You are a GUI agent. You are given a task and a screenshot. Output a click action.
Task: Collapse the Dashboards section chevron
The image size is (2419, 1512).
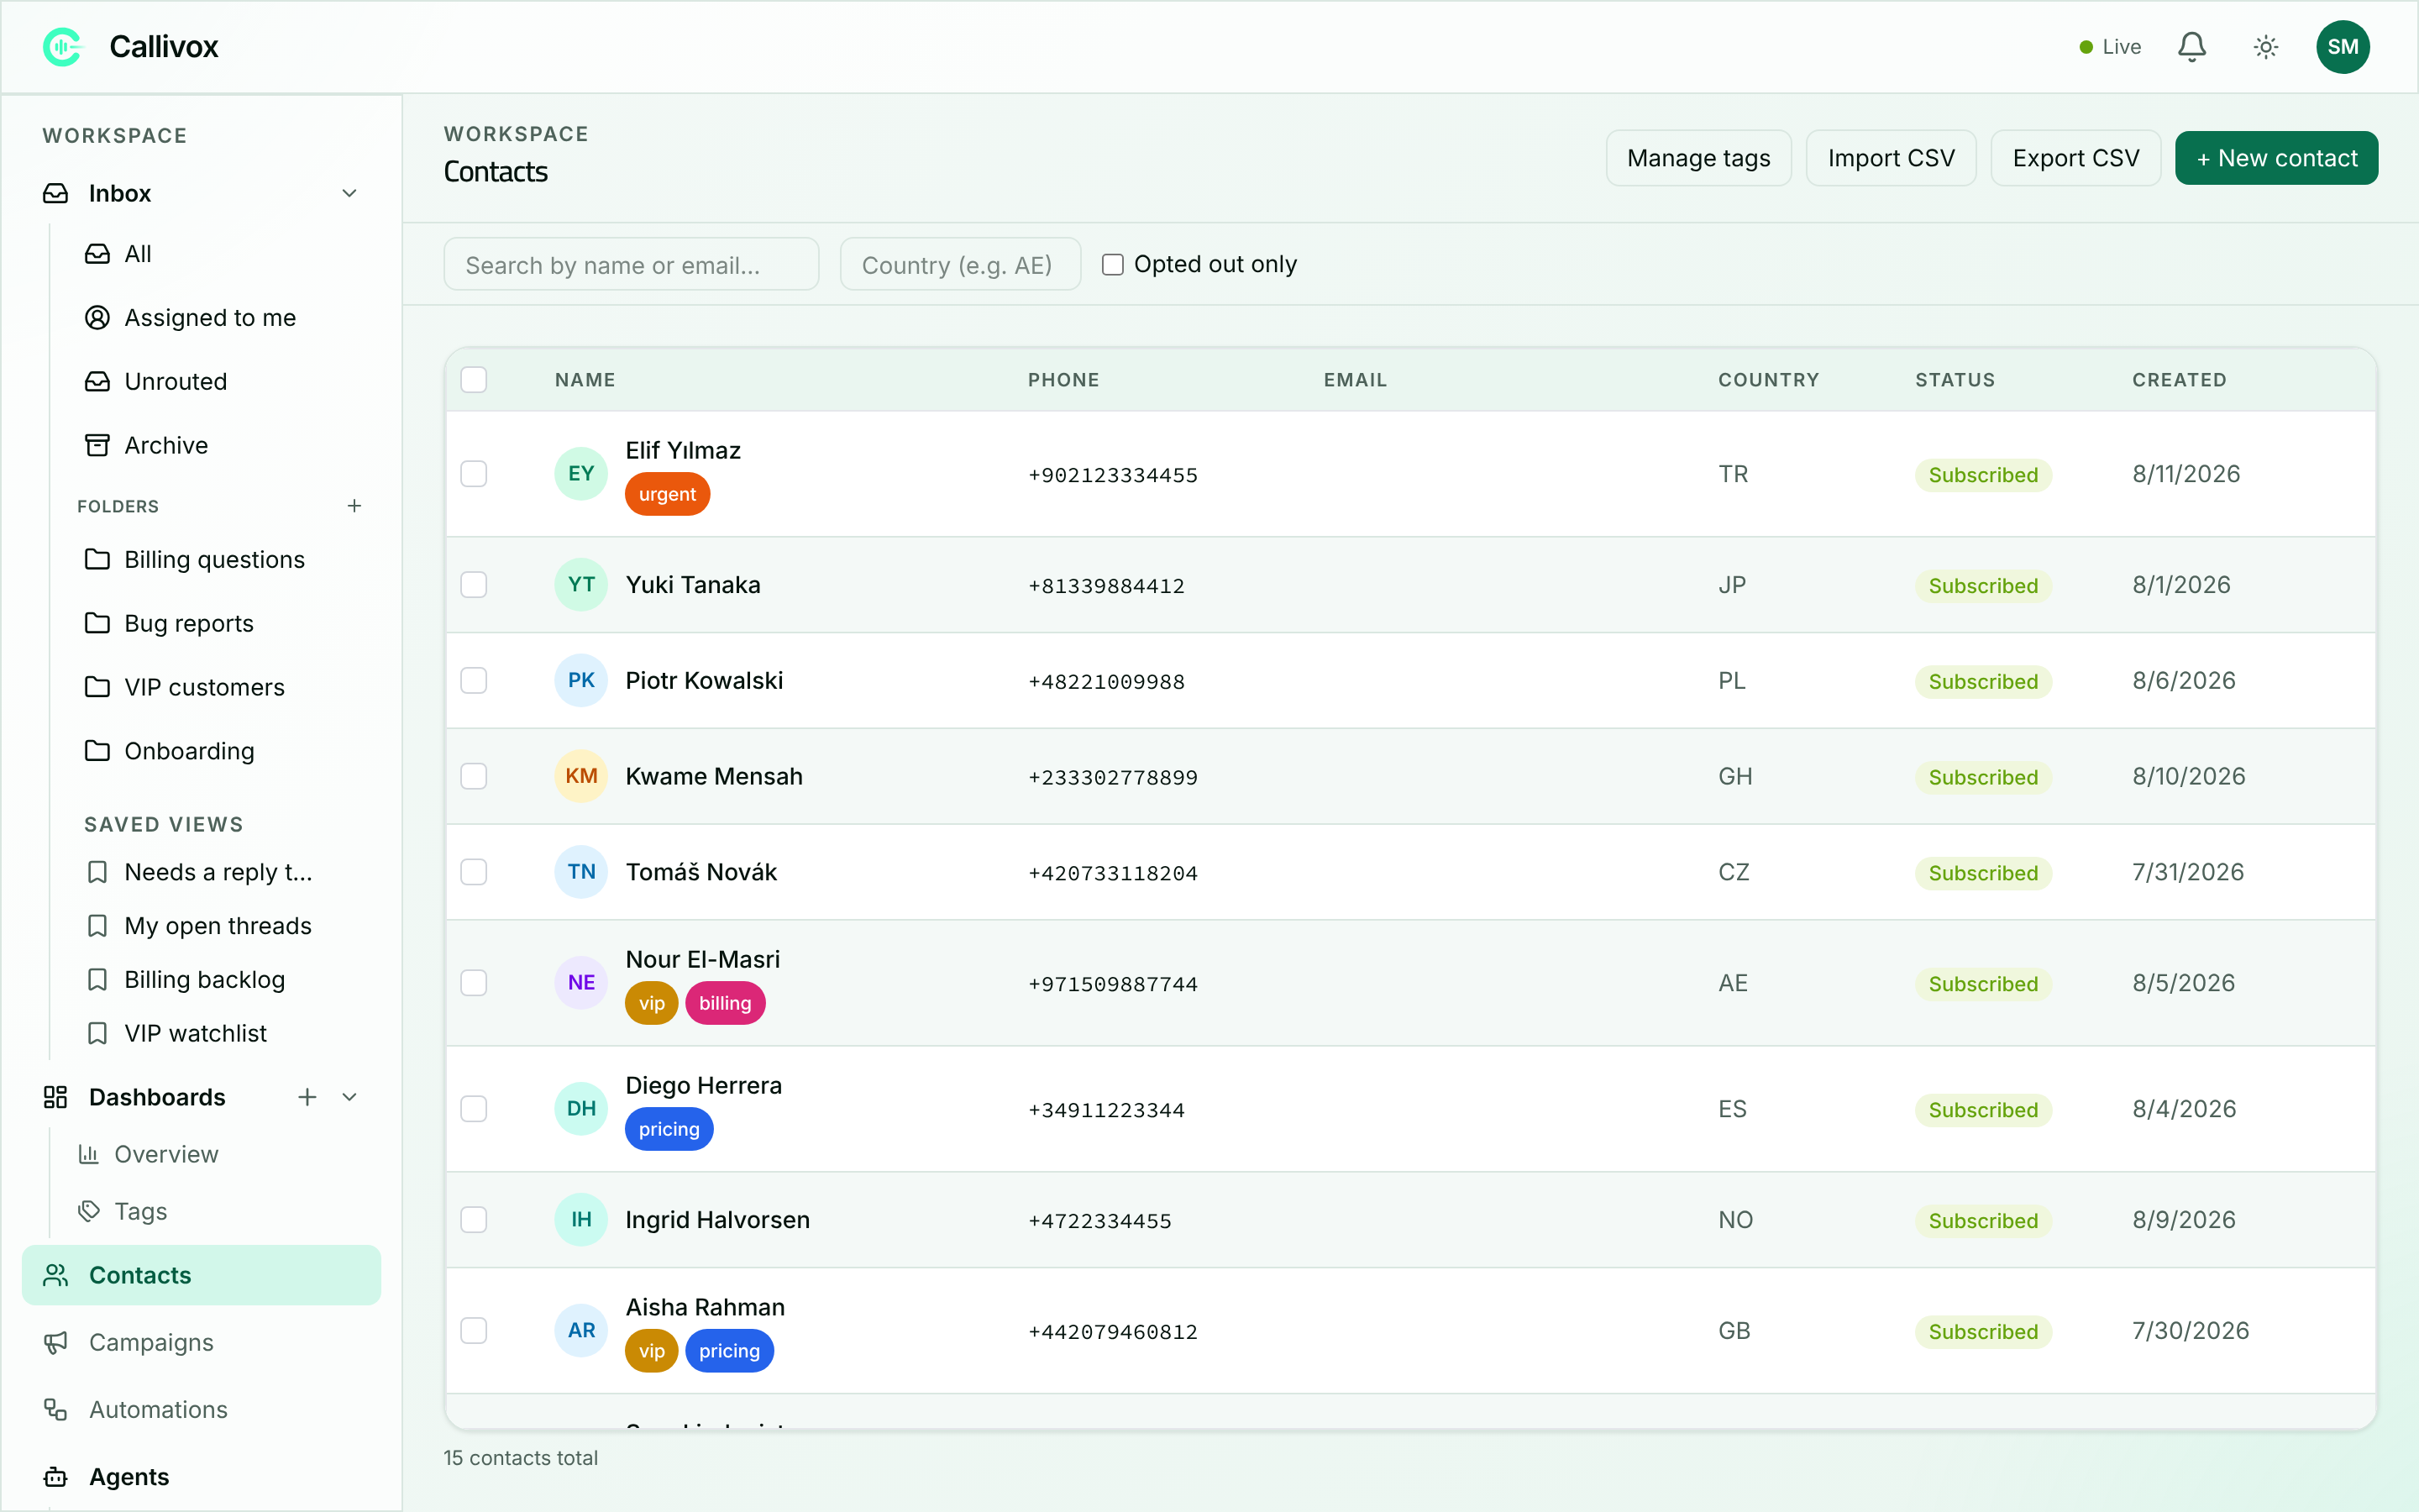click(350, 1097)
